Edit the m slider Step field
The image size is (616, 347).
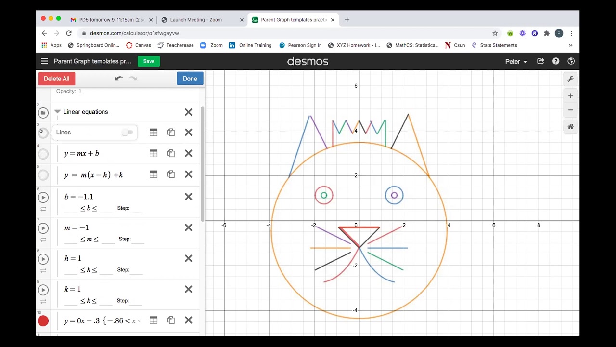tap(138, 239)
